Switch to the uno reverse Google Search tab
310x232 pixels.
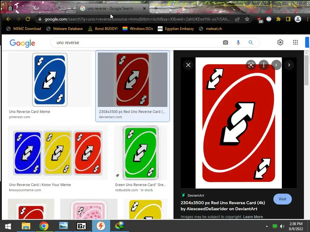[x=110, y=8]
